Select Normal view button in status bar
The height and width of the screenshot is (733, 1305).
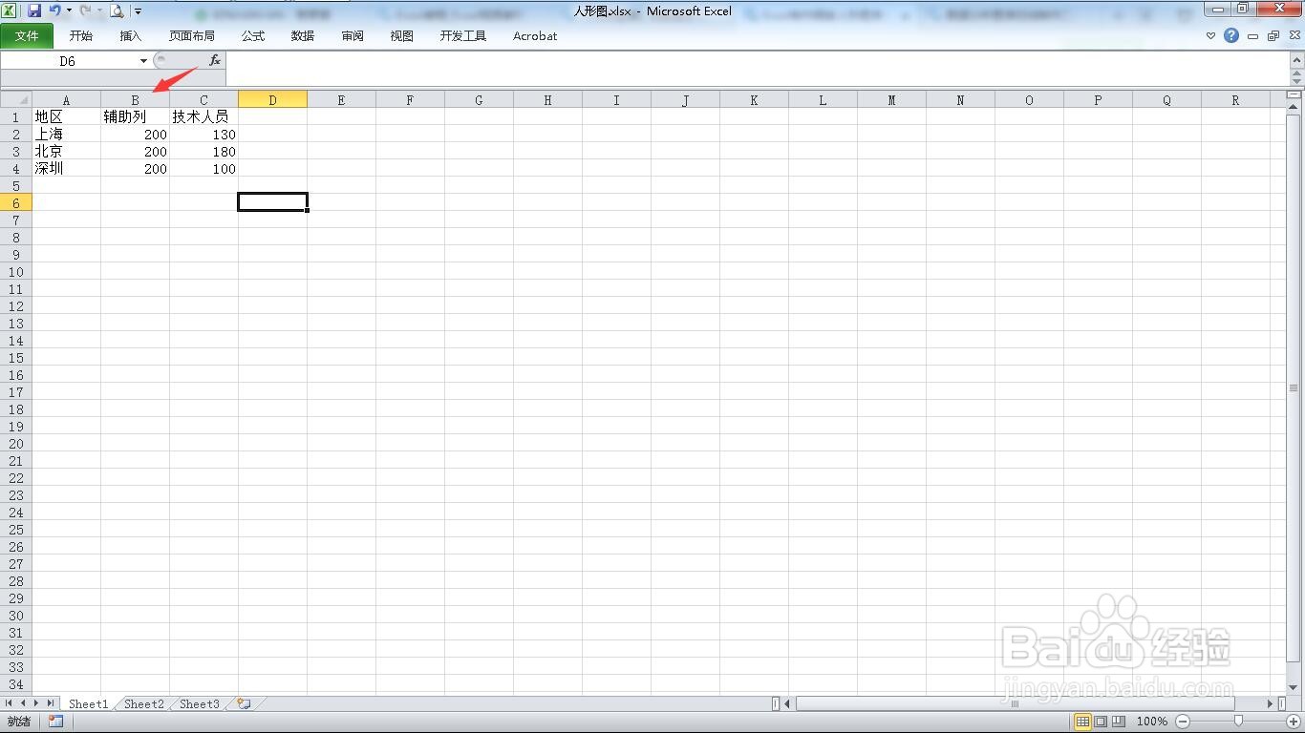1082,722
